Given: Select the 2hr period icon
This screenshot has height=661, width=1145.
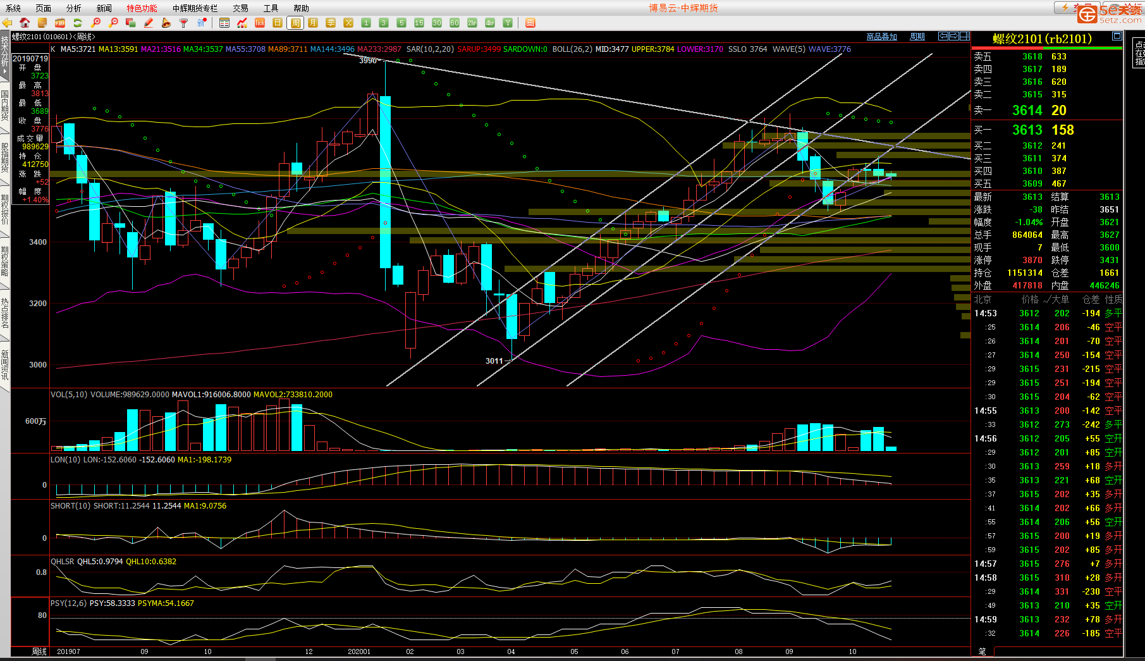Looking at the screenshot, I should 472,23.
